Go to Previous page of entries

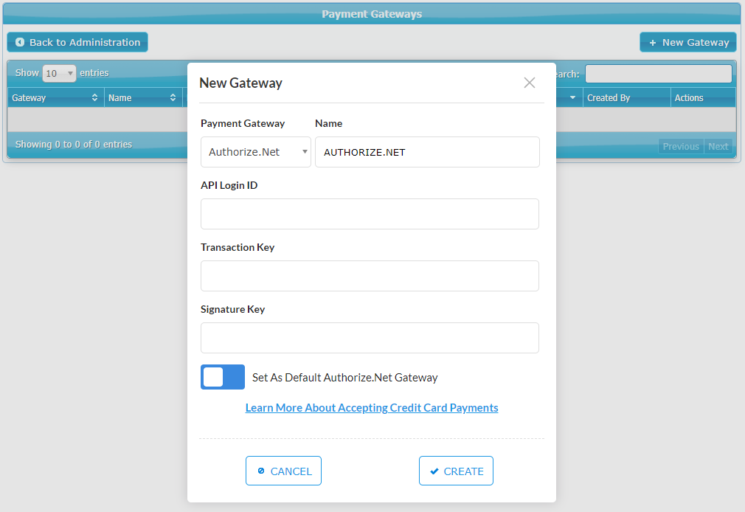(x=681, y=146)
